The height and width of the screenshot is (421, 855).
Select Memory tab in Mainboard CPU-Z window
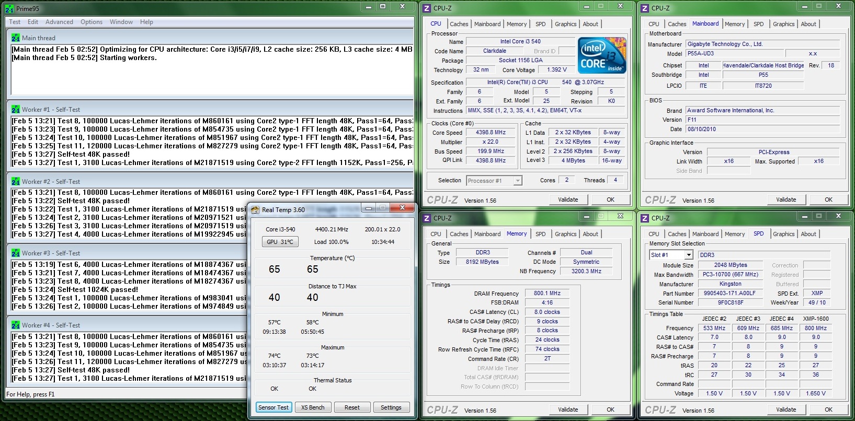point(735,24)
